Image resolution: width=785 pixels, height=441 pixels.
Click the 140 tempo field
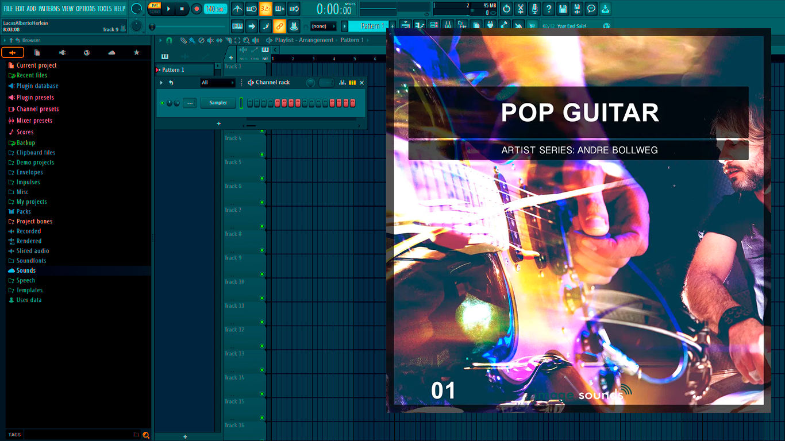pos(214,9)
